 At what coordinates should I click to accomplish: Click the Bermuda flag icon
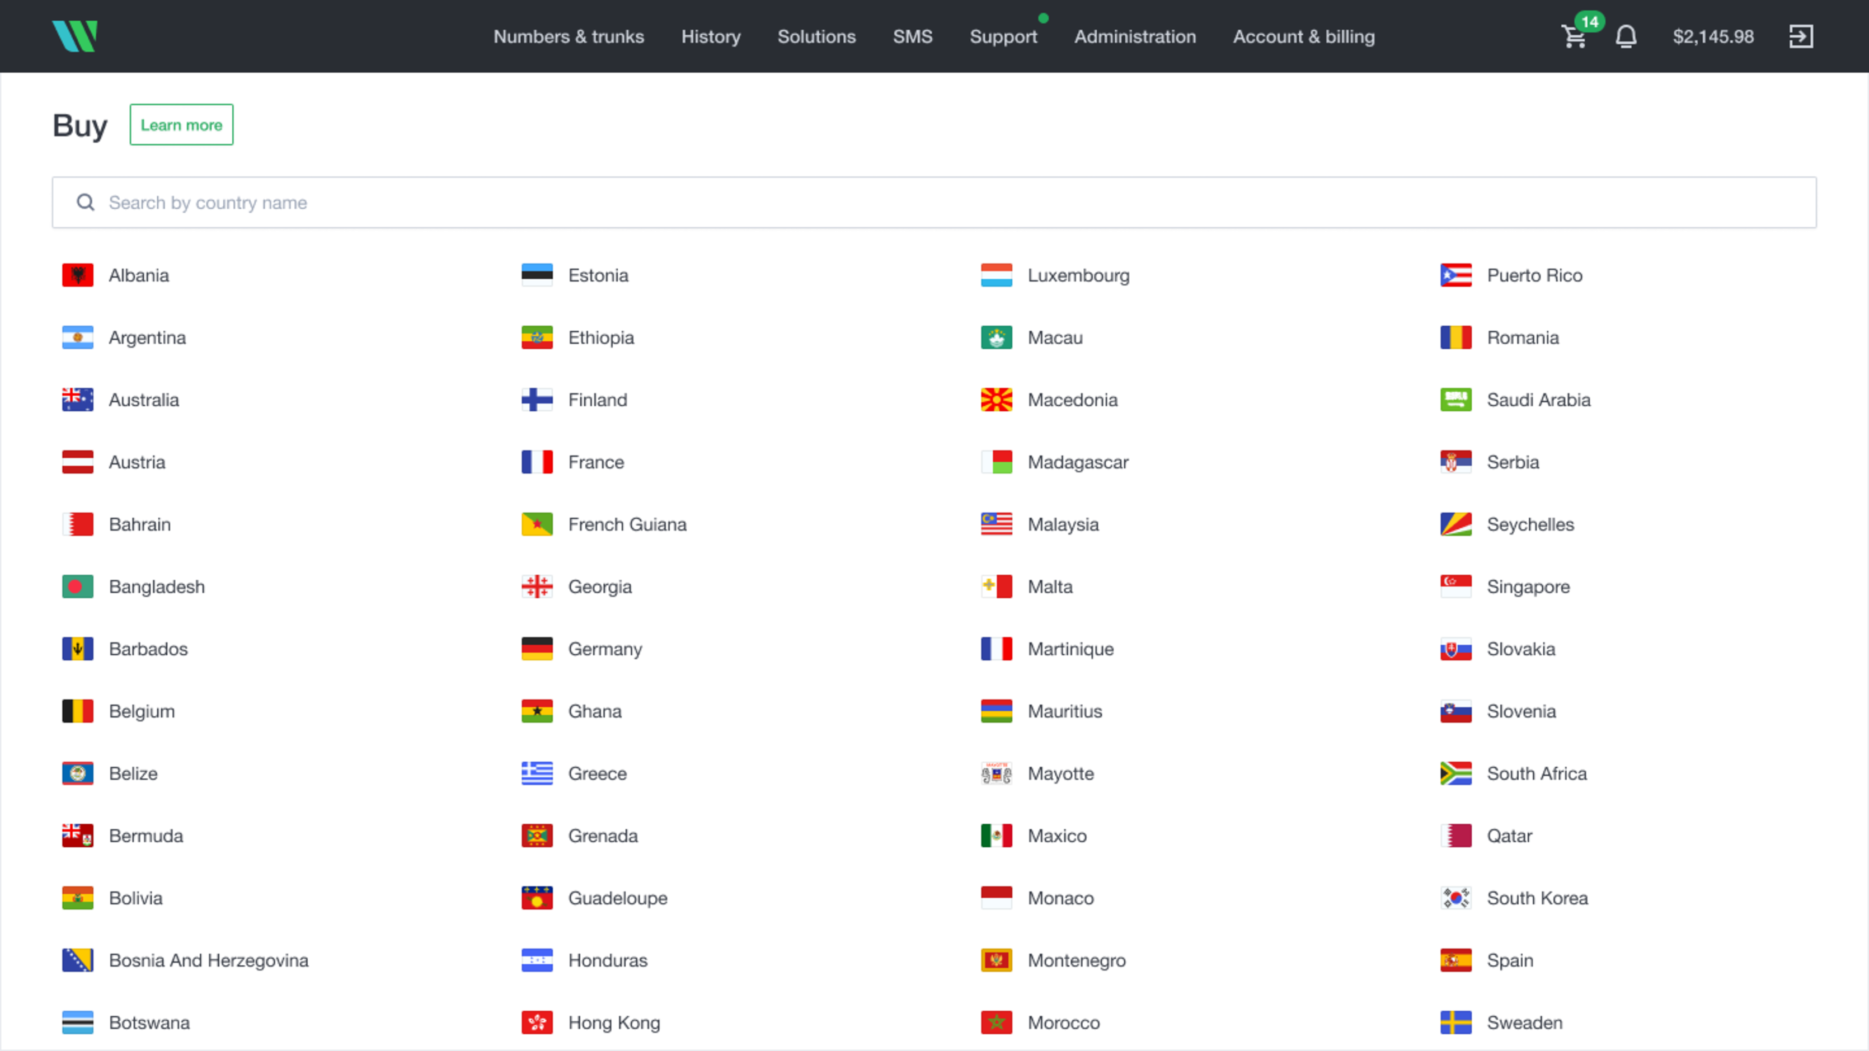click(x=78, y=836)
